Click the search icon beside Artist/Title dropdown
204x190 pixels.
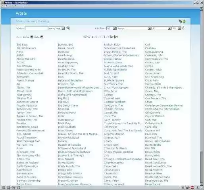[x=68, y=28]
